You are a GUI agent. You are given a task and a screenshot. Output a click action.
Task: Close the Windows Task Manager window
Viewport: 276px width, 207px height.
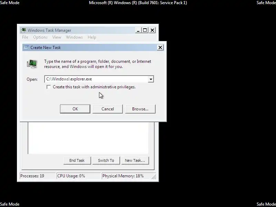(152, 30)
